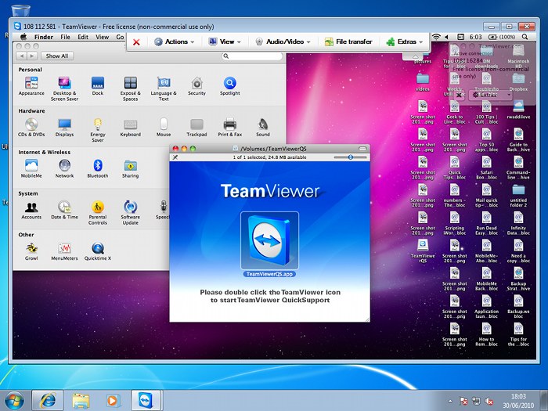This screenshot has width=548, height=411.
Task: Launch Internet Explorer from taskbar
Action: tap(48, 401)
